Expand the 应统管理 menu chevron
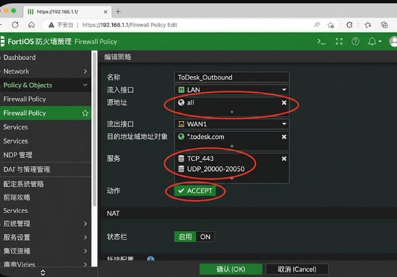This screenshot has width=397, height=277. point(85,223)
